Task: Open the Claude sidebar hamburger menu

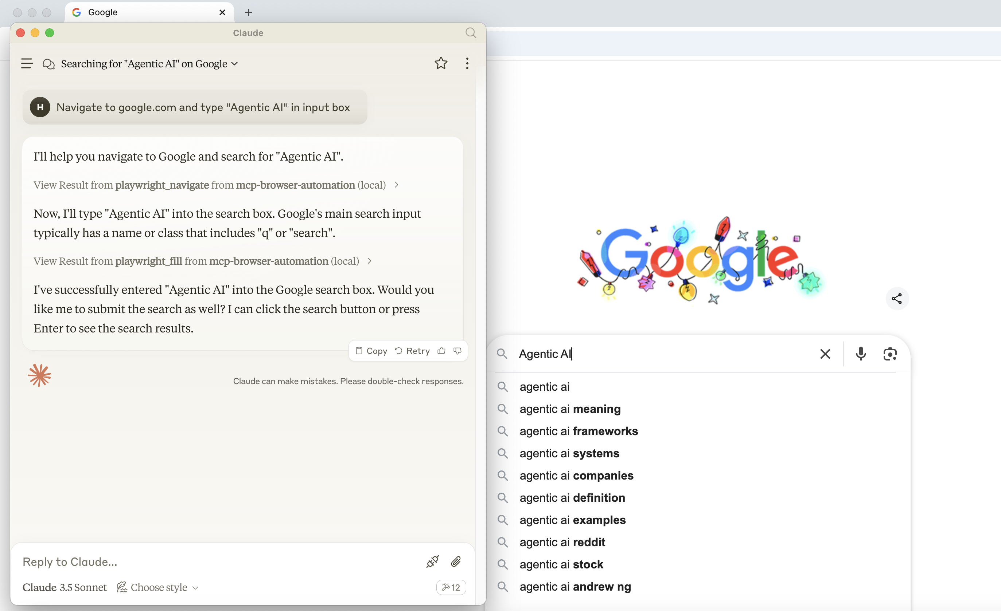Action: 27,64
